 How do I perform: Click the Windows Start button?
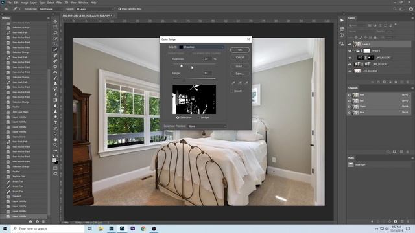pos(5,228)
